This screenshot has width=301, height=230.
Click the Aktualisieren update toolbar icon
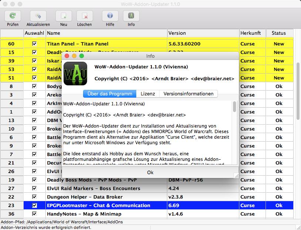pos(38,16)
